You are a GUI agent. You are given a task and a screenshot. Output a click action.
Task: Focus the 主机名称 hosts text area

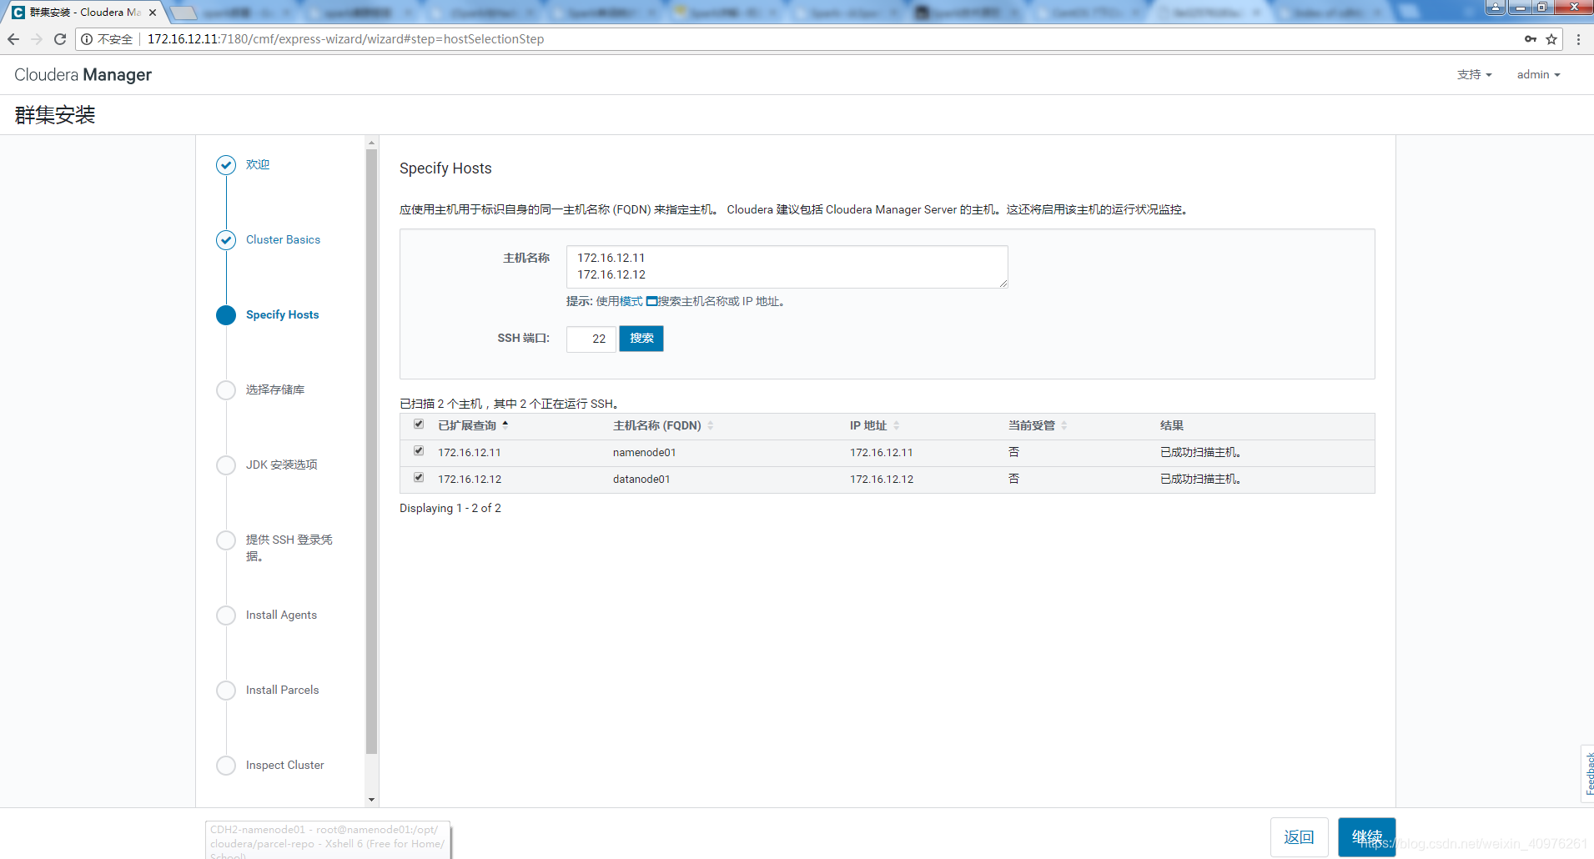click(x=787, y=267)
